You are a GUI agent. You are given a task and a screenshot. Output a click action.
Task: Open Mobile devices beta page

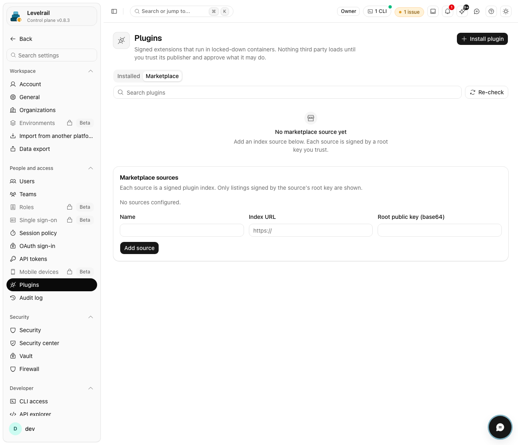[52, 272]
